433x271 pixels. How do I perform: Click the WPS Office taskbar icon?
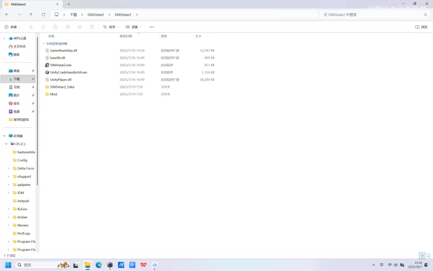click(143, 265)
